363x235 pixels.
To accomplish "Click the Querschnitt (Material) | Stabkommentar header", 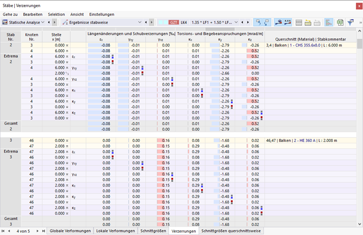I will click(x=310, y=39).
